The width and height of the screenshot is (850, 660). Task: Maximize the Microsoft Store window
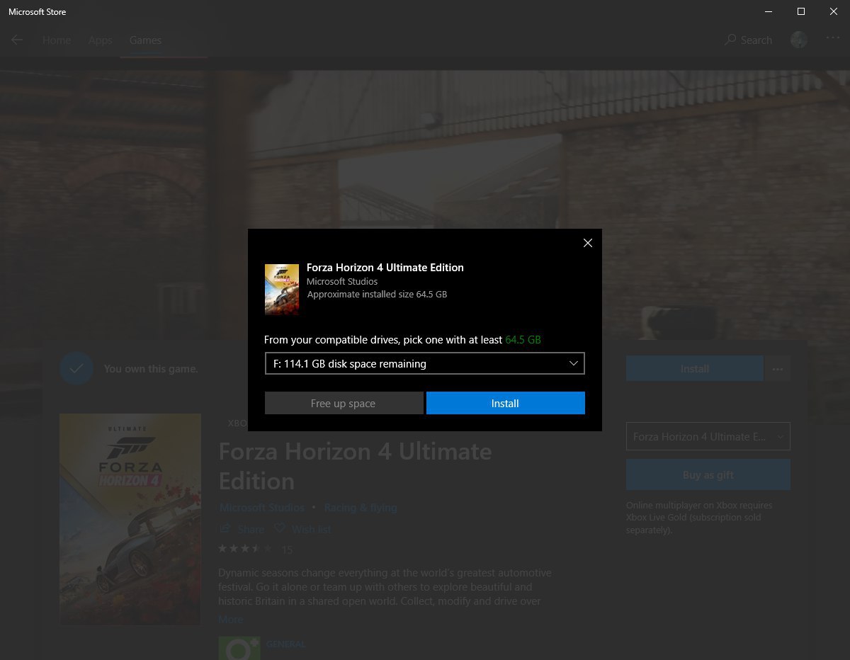coord(801,11)
